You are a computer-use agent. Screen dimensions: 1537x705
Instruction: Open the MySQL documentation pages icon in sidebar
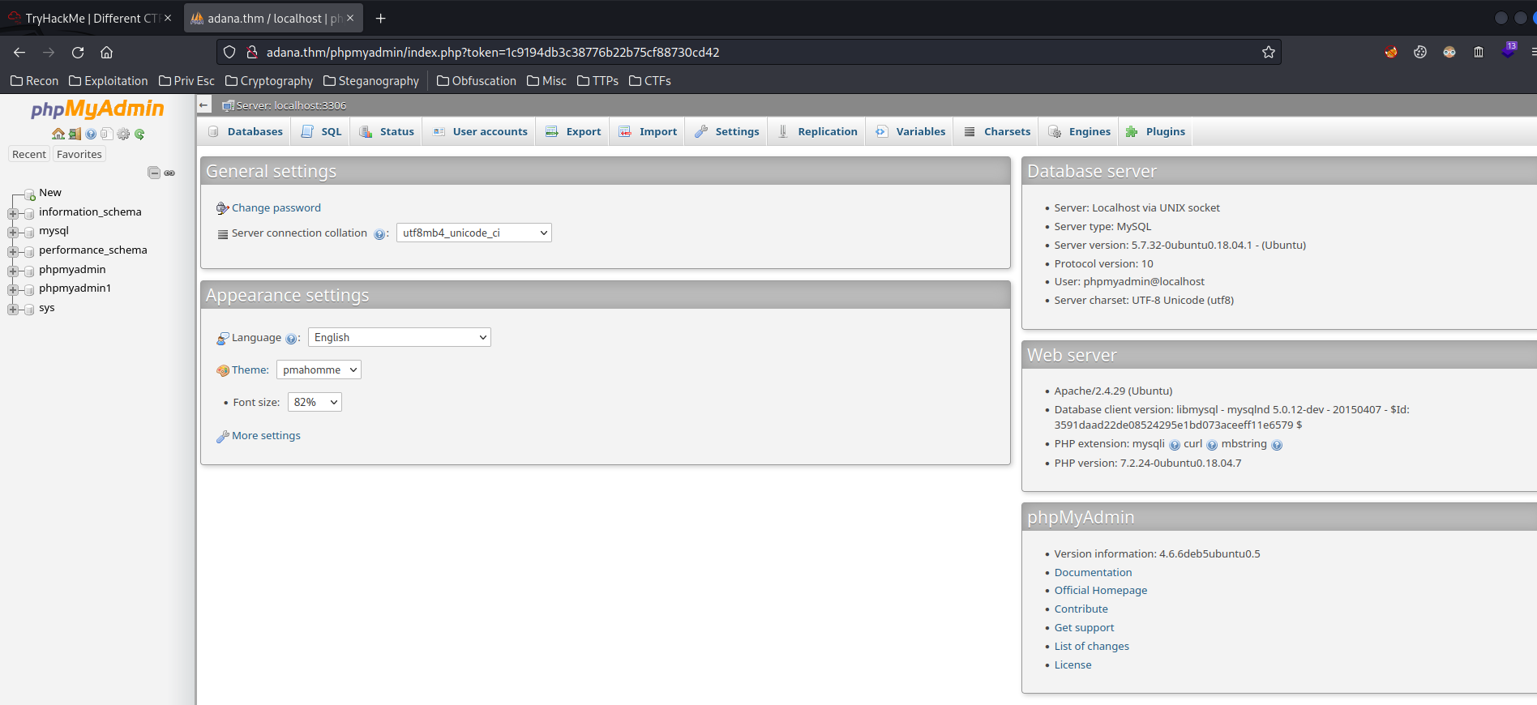pyautogui.click(x=107, y=134)
